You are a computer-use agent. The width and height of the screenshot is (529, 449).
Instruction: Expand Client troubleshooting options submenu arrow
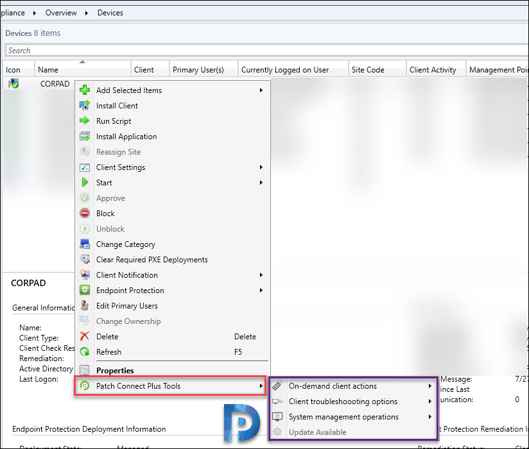[x=430, y=401]
